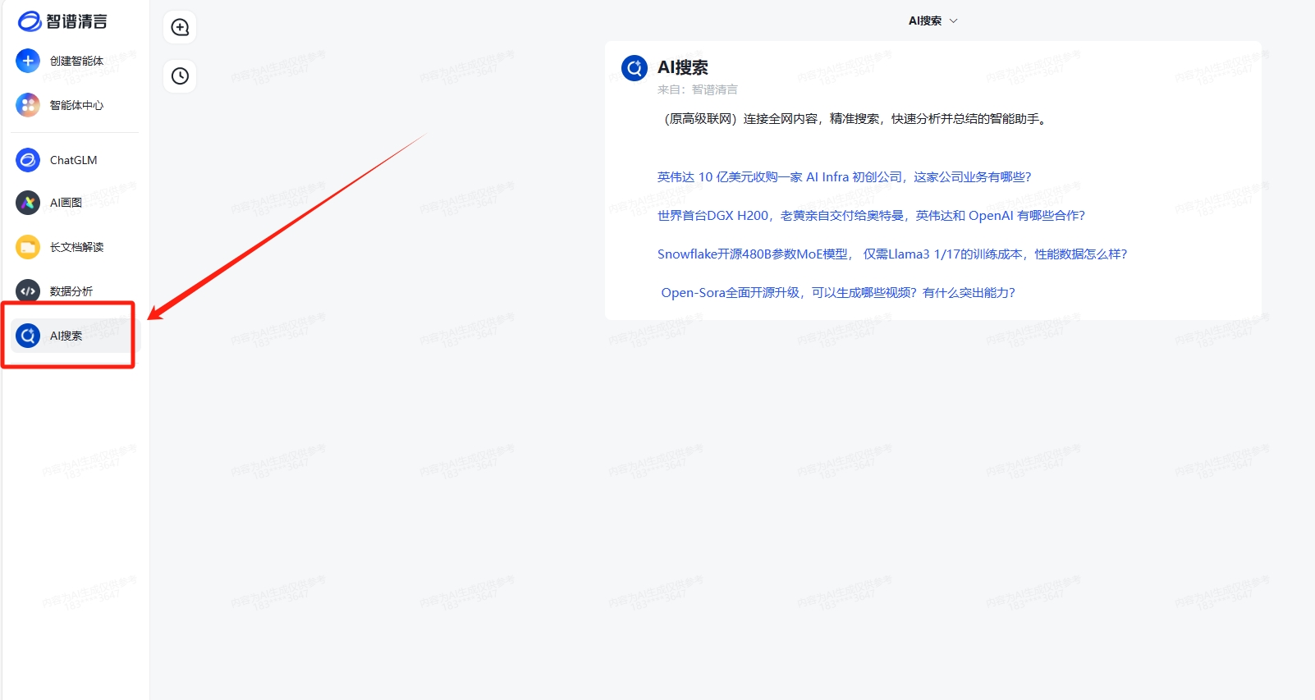Click the blue plus icon for 创建智能体
The image size is (1315, 700).
(28, 61)
